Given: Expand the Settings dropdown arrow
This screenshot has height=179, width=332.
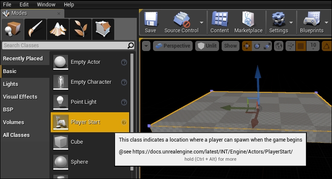Looking at the screenshot, I should coord(291,23).
